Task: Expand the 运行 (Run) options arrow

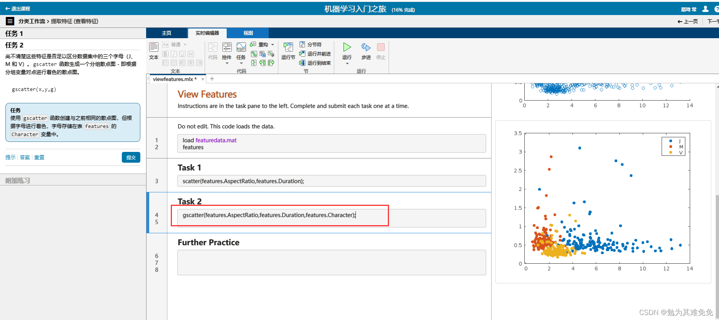Action: 347,64
